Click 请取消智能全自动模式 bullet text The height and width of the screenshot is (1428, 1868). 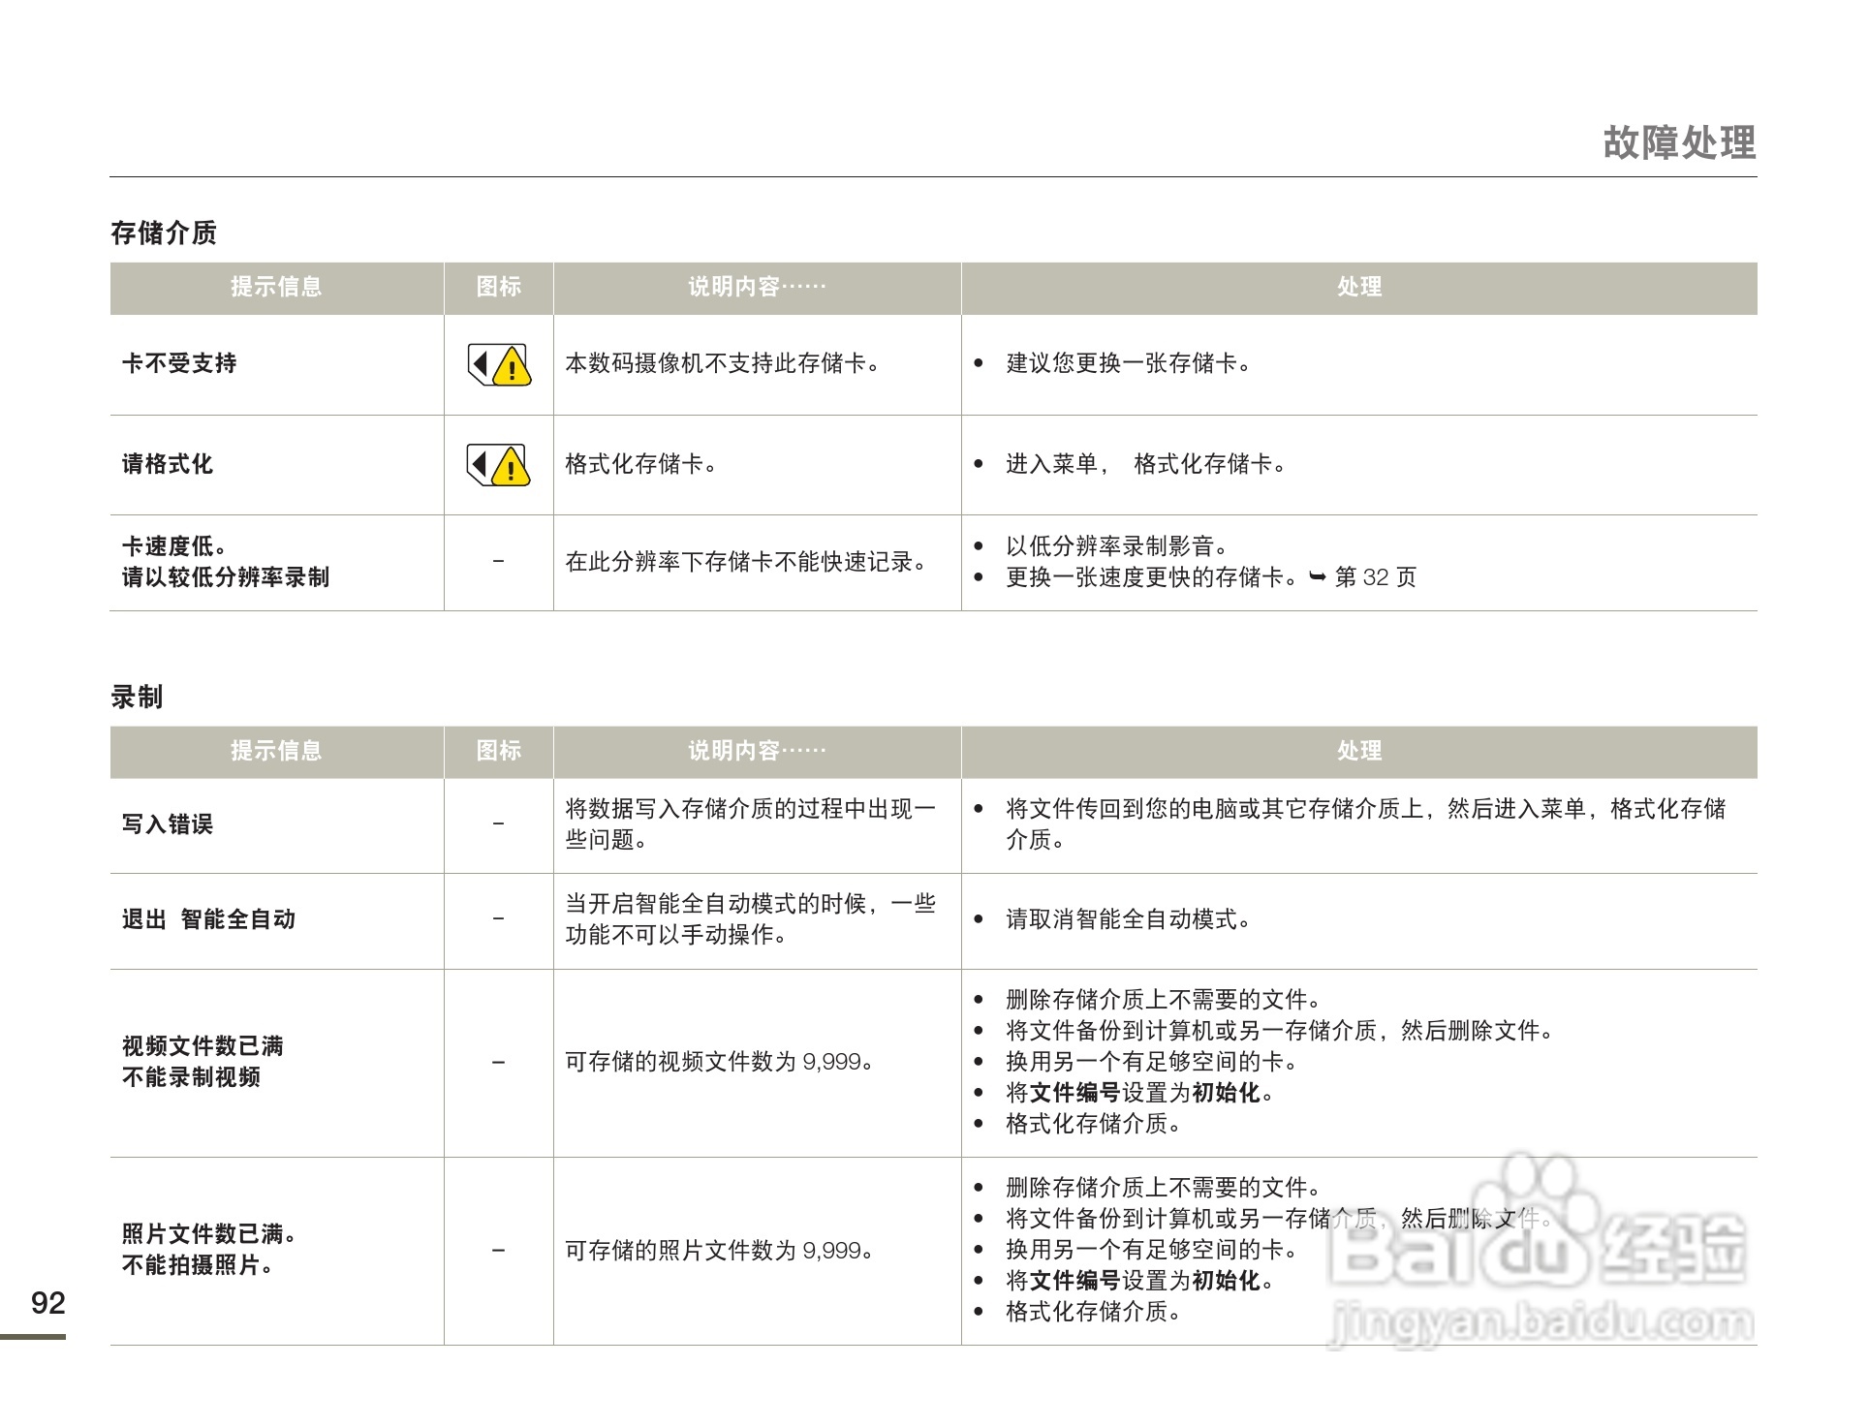point(1128,919)
